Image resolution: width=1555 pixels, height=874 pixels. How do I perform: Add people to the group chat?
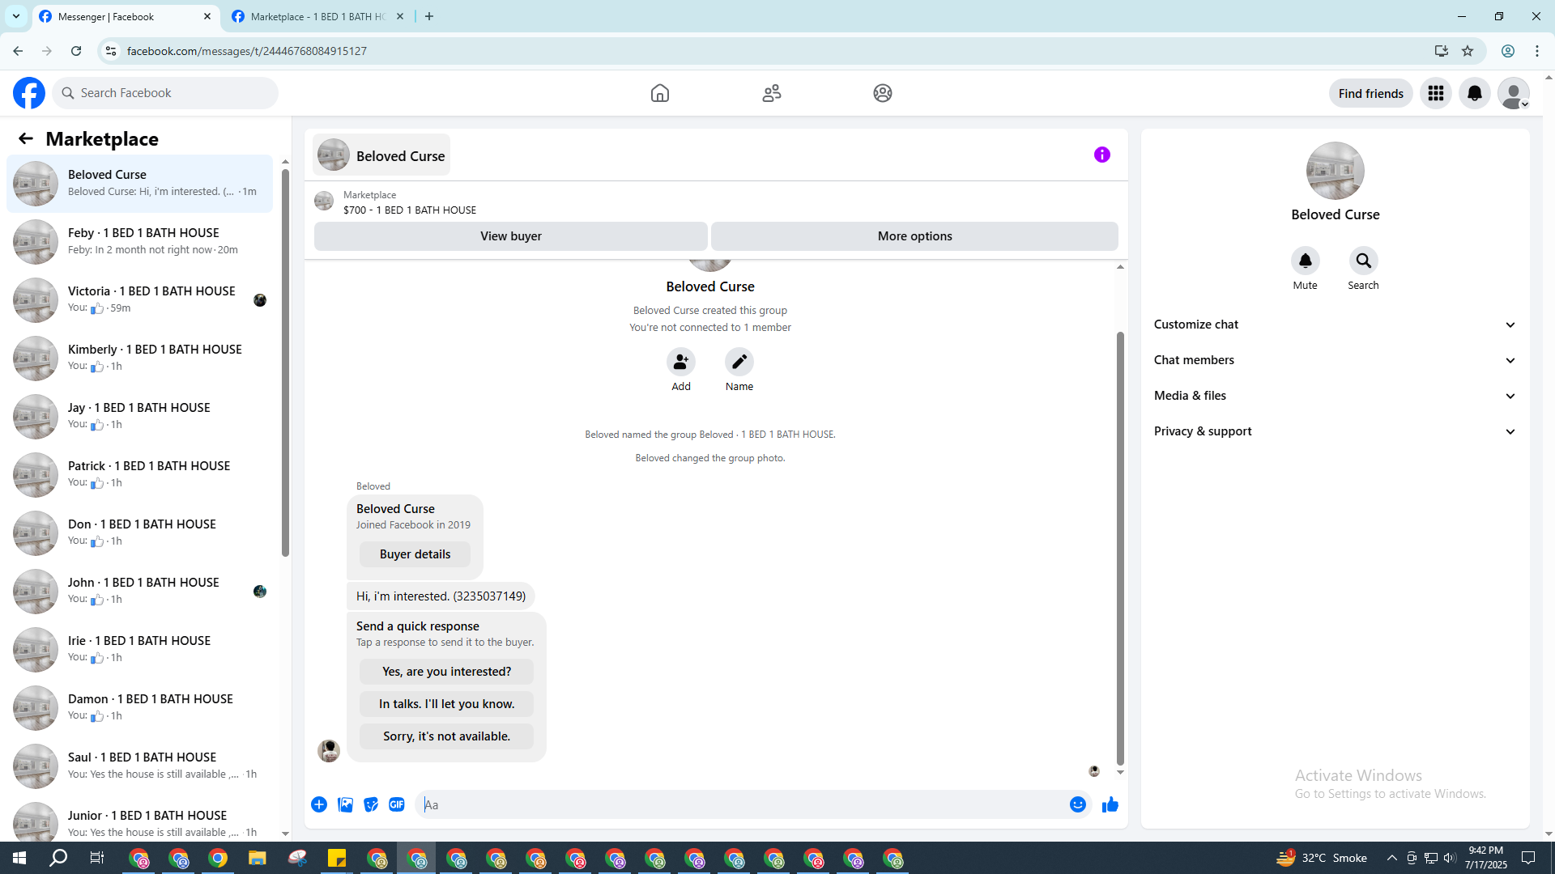681,362
